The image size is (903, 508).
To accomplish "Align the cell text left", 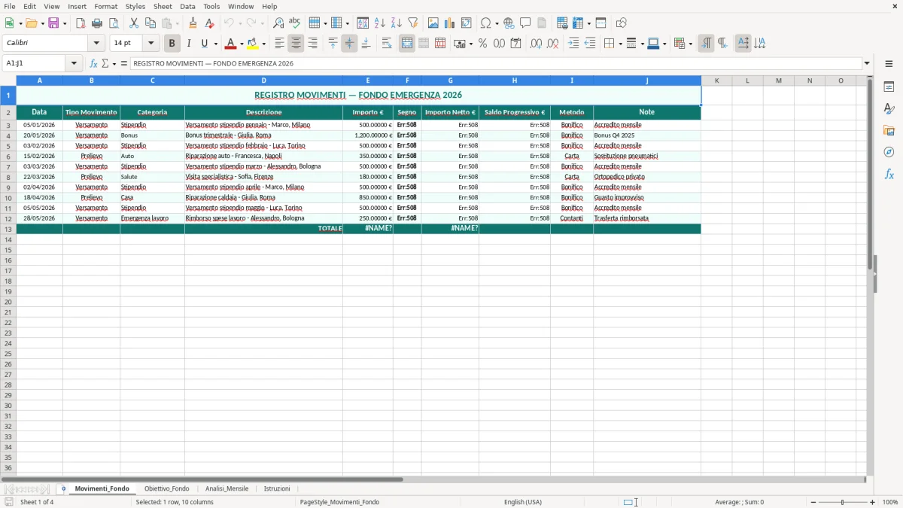I will click(279, 44).
